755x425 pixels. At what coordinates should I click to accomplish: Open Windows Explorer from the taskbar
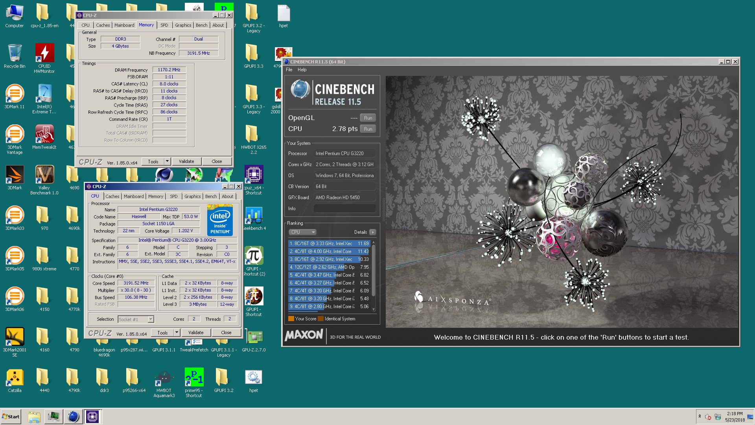tap(34, 416)
